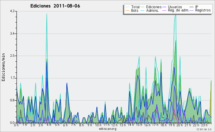The height and width of the screenshot is (132, 215).
Task: Click the x-axis label '20 h'
Action: pos(180,125)
